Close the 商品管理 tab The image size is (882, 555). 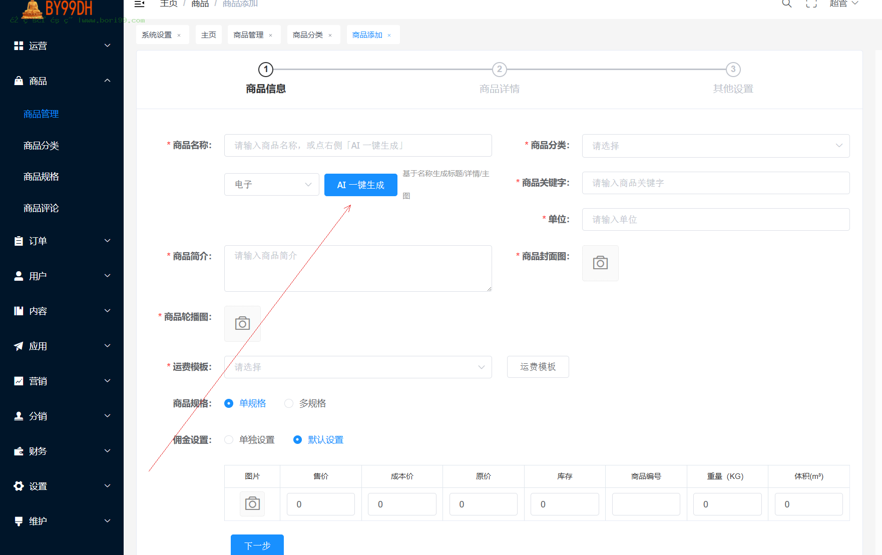pos(271,35)
